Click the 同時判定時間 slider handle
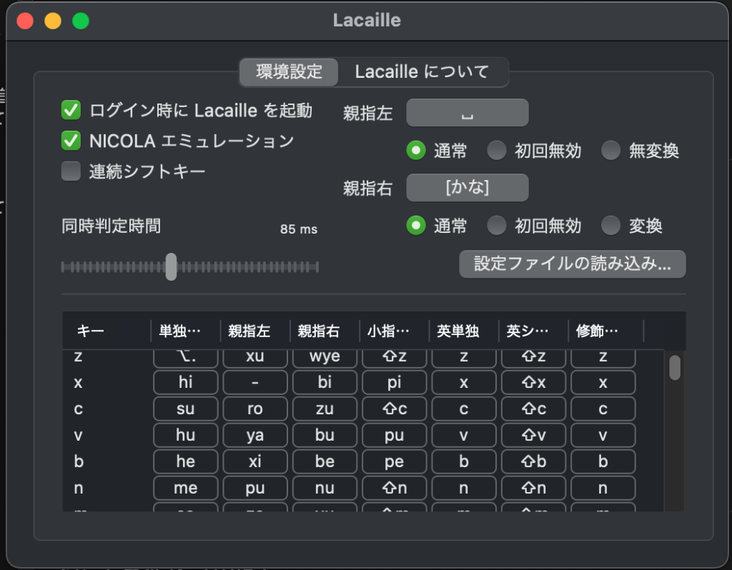 (172, 267)
